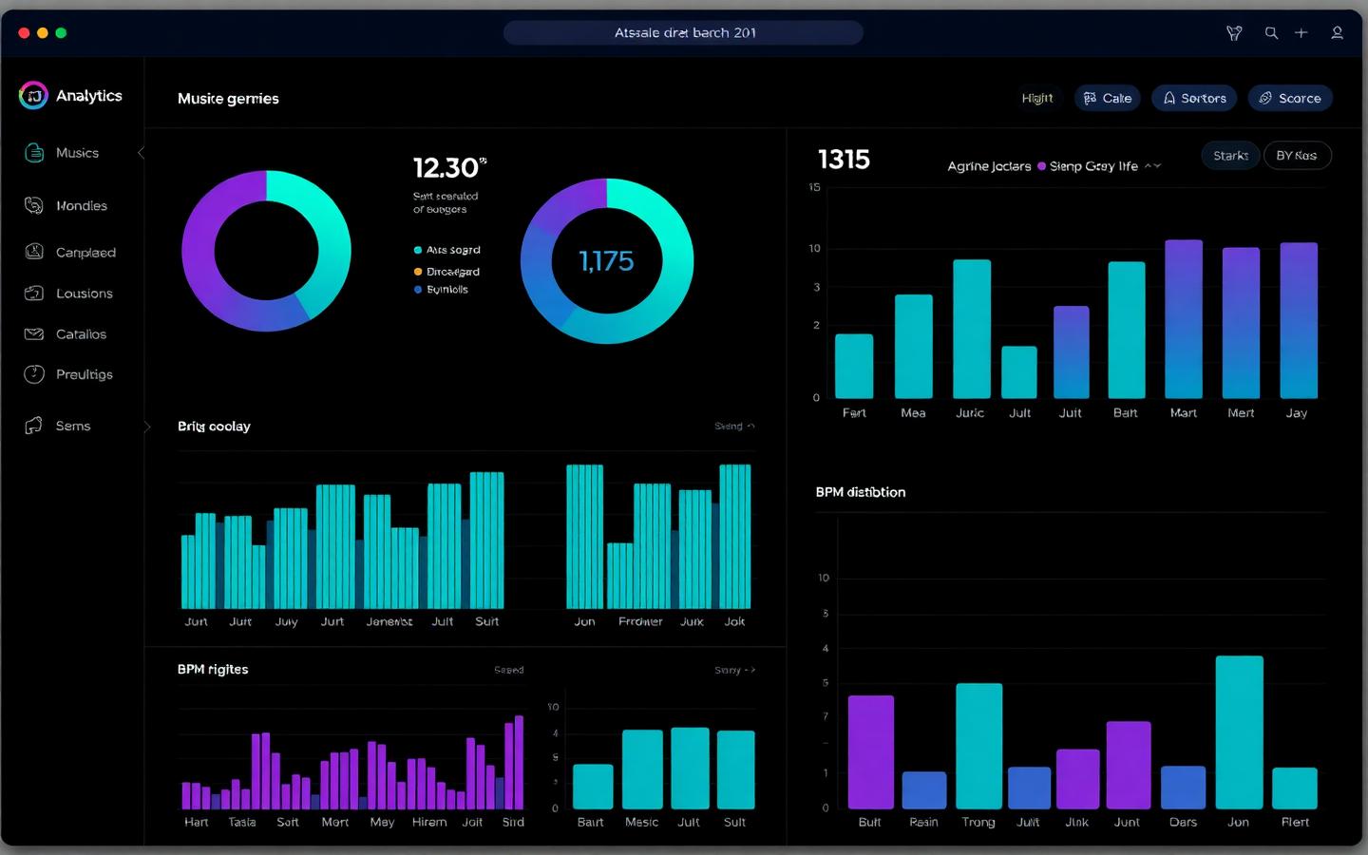Click the Sortors button
1368x855 pixels.
[1194, 98]
